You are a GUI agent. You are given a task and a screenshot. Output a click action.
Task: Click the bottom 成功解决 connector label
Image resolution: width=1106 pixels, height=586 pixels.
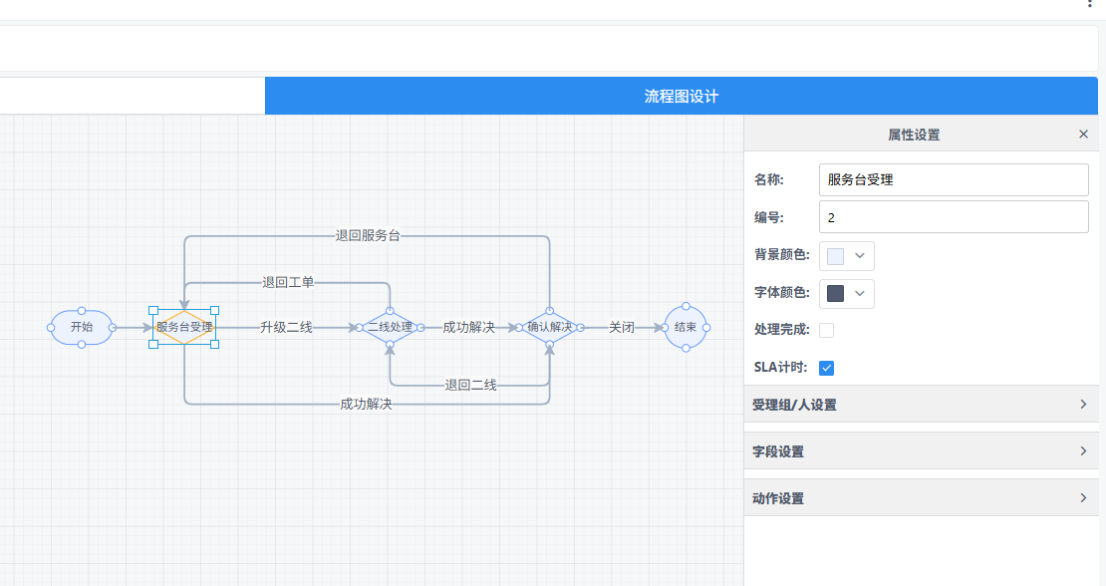point(366,404)
